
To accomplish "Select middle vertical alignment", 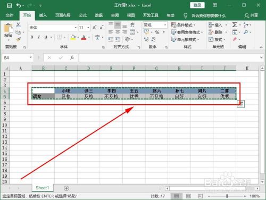I will [x=118, y=25].
